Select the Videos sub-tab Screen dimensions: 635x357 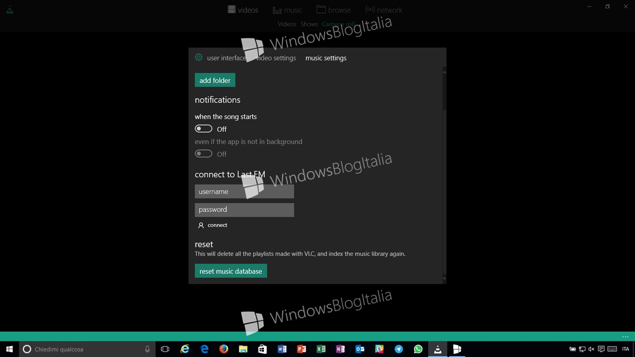pos(287,24)
